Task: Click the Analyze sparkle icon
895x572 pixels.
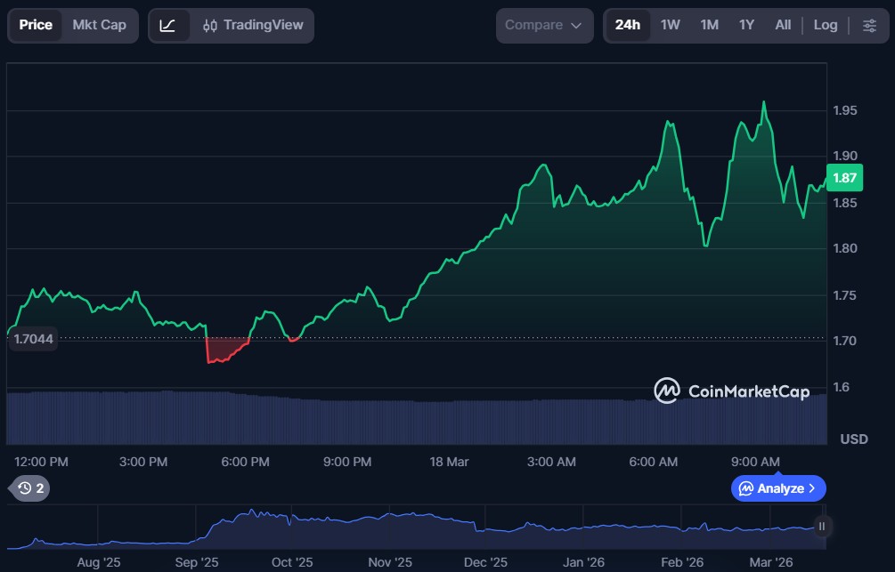Action: click(x=746, y=488)
